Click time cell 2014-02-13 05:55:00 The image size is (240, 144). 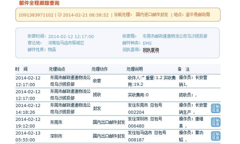tap(28, 136)
